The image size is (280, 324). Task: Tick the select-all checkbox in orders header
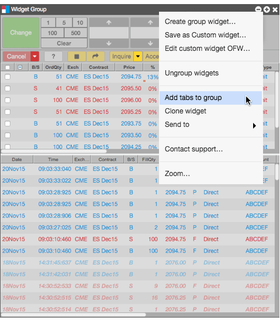[8, 67]
